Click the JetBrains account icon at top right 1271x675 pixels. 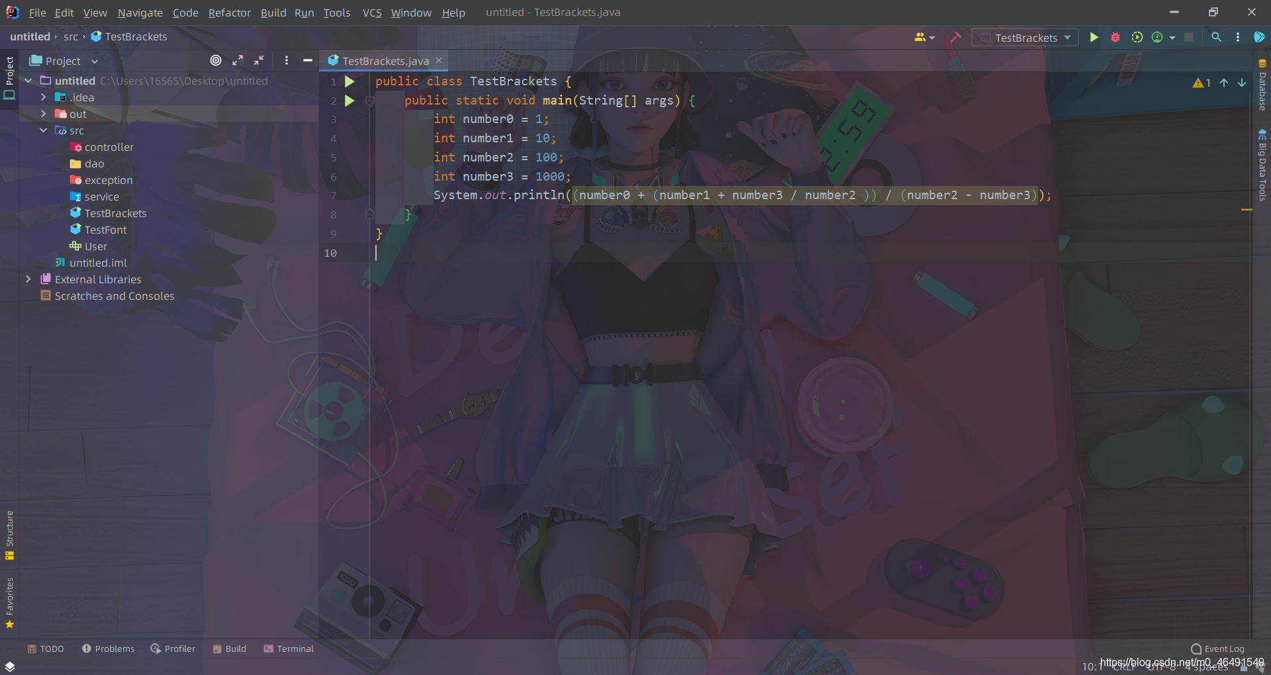click(1258, 38)
